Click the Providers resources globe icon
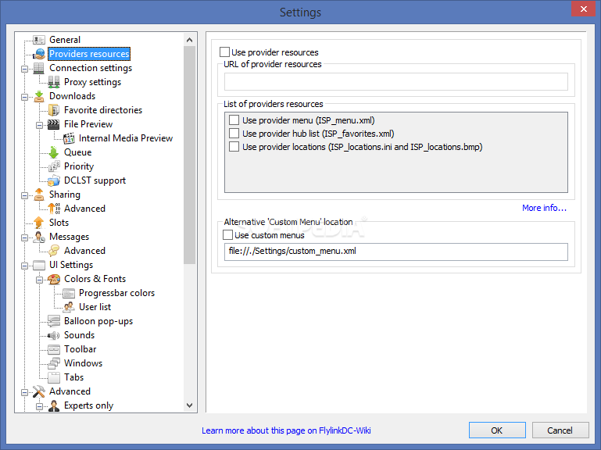The width and height of the screenshot is (601, 450). (x=39, y=54)
